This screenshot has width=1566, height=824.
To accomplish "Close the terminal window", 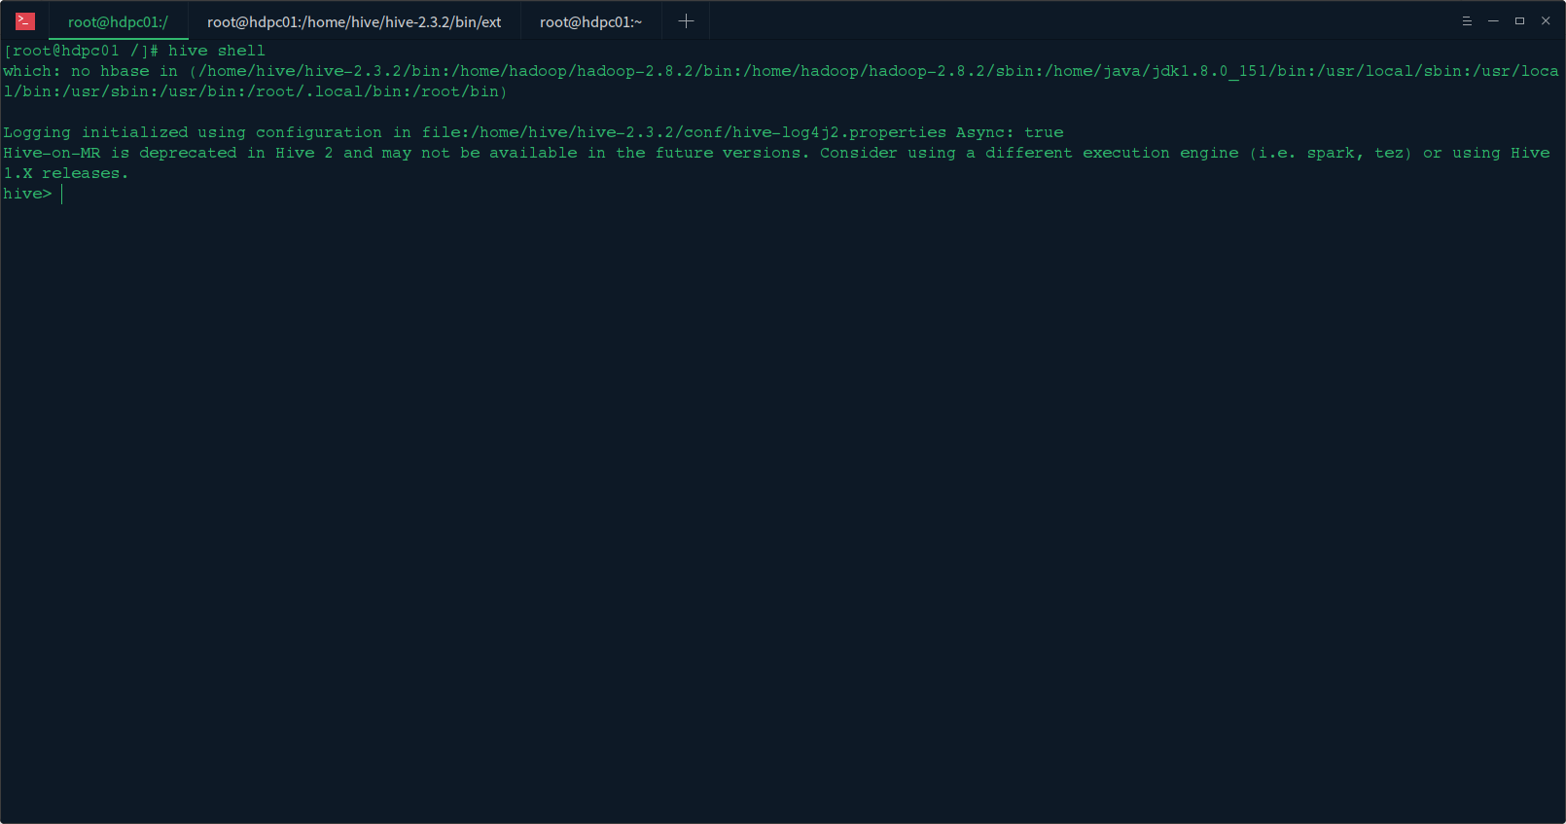I will pos(1546,21).
